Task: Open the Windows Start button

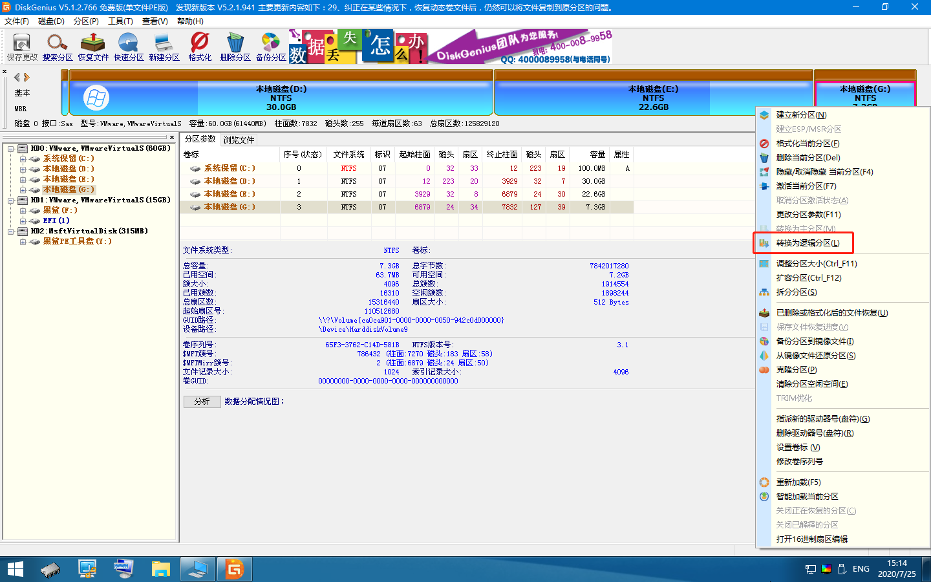Action: [x=16, y=569]
